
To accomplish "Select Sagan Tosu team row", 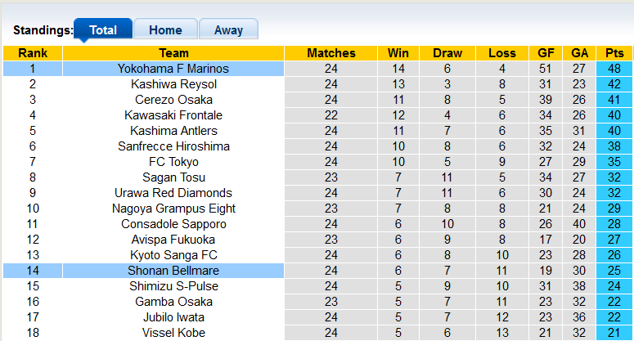I will pos(173,177).
